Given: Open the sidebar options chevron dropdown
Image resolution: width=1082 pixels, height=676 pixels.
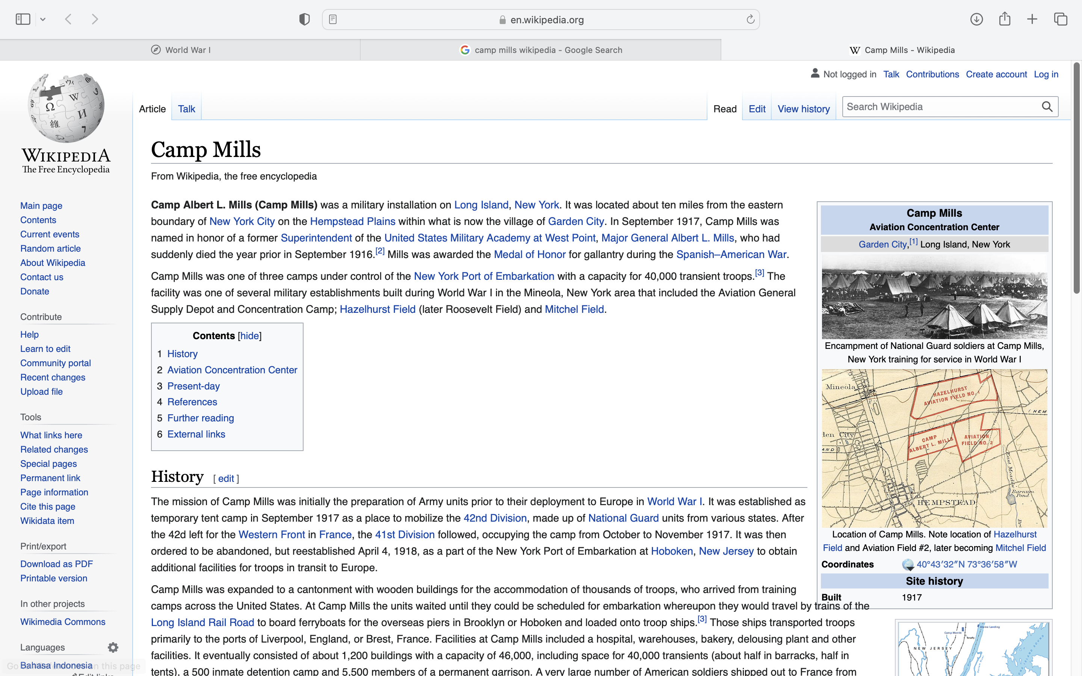Looking at the screenshot, I should 43,19.
